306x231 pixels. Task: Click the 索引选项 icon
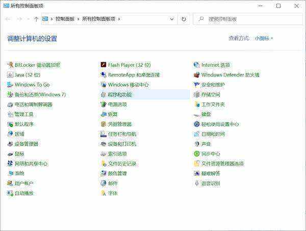pos(103,154)
